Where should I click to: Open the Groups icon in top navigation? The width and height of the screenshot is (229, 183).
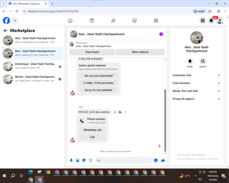(156, 21)
